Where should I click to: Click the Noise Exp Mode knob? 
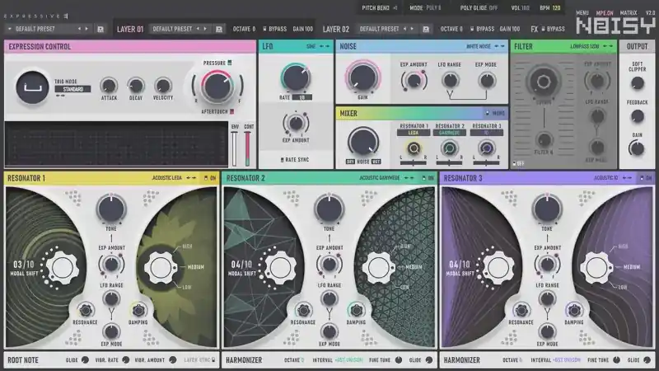[x=486, y=80]
